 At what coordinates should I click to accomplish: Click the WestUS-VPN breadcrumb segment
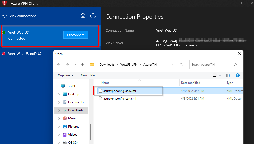(x=129, y=65)
